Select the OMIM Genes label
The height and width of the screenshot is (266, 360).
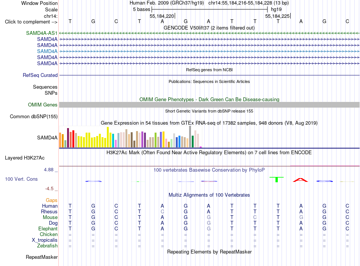tap(43, 105)
